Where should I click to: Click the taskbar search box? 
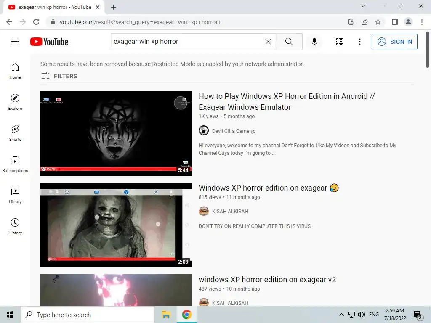pyautogui.click(x=88, y=315)
